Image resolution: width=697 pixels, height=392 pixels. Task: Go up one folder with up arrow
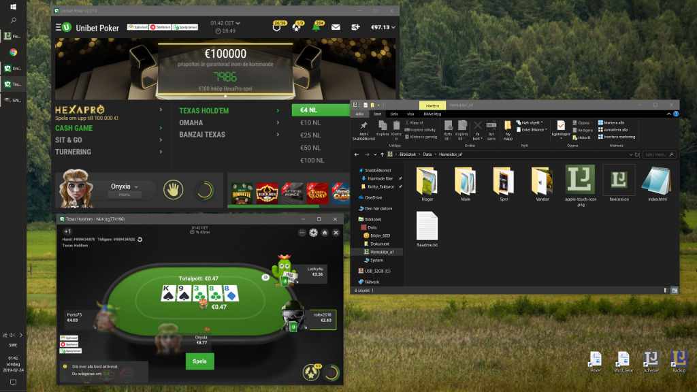(x=382, y=154)
